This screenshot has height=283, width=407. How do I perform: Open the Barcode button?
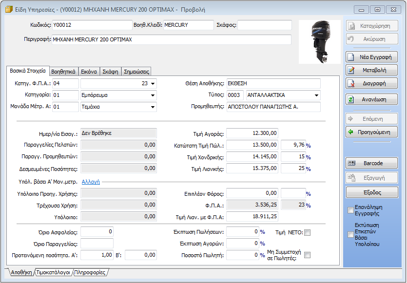click(372, 163)
